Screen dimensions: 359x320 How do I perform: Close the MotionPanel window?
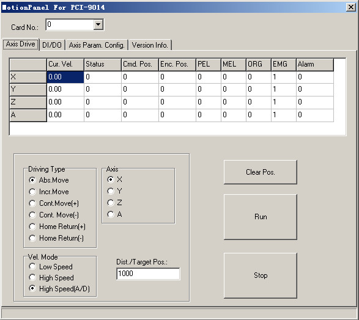click(351, 7)
